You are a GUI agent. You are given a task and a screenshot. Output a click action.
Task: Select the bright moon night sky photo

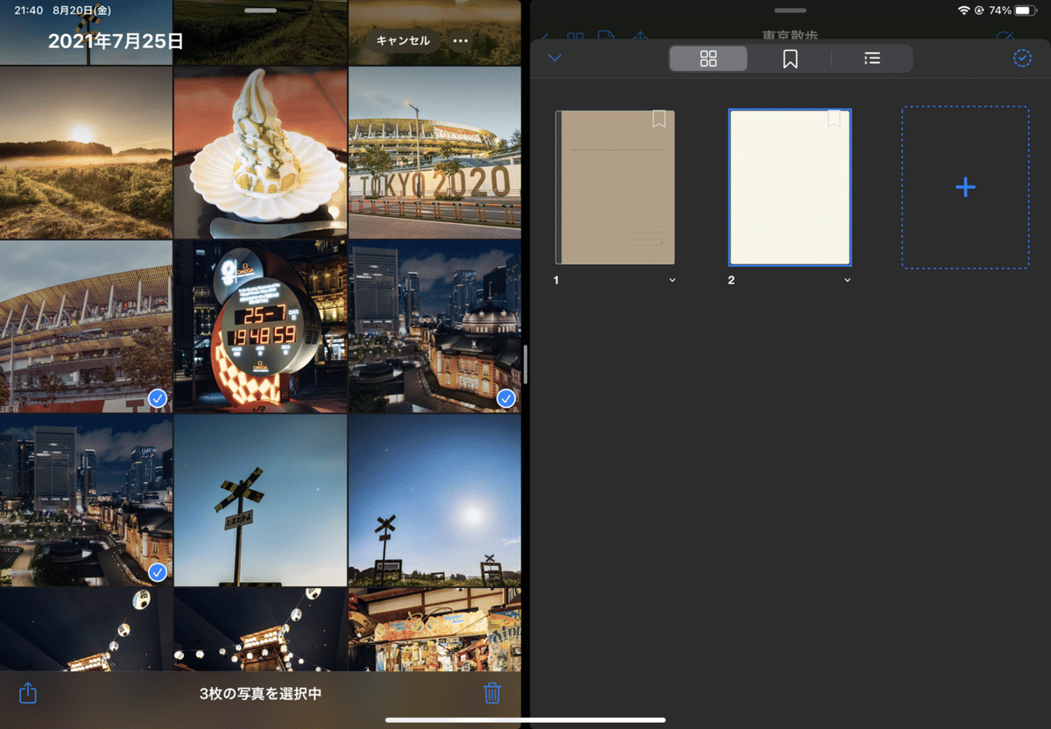pos(434,501)
